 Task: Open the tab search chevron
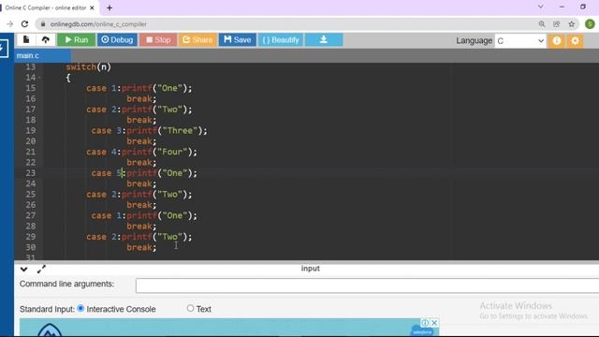click(540, 7)
